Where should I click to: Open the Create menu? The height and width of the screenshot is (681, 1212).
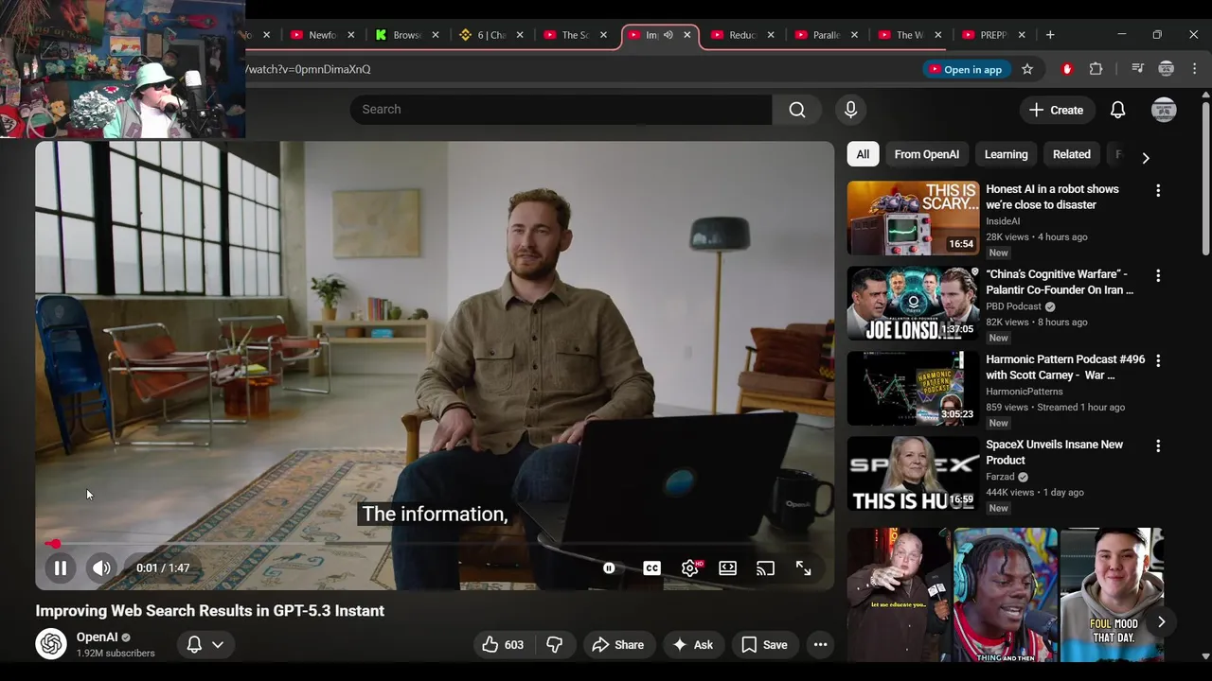(1057, 110)
